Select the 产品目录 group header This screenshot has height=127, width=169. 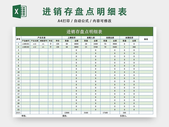tap(42, 37)
